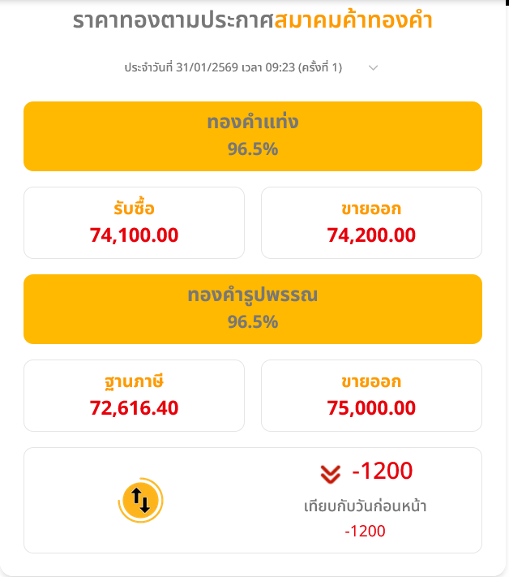Open the ประจำวันที่ 31/01/2569 date dropdown text
Screen dimensions: 509x577
click(x=233, y=68)
